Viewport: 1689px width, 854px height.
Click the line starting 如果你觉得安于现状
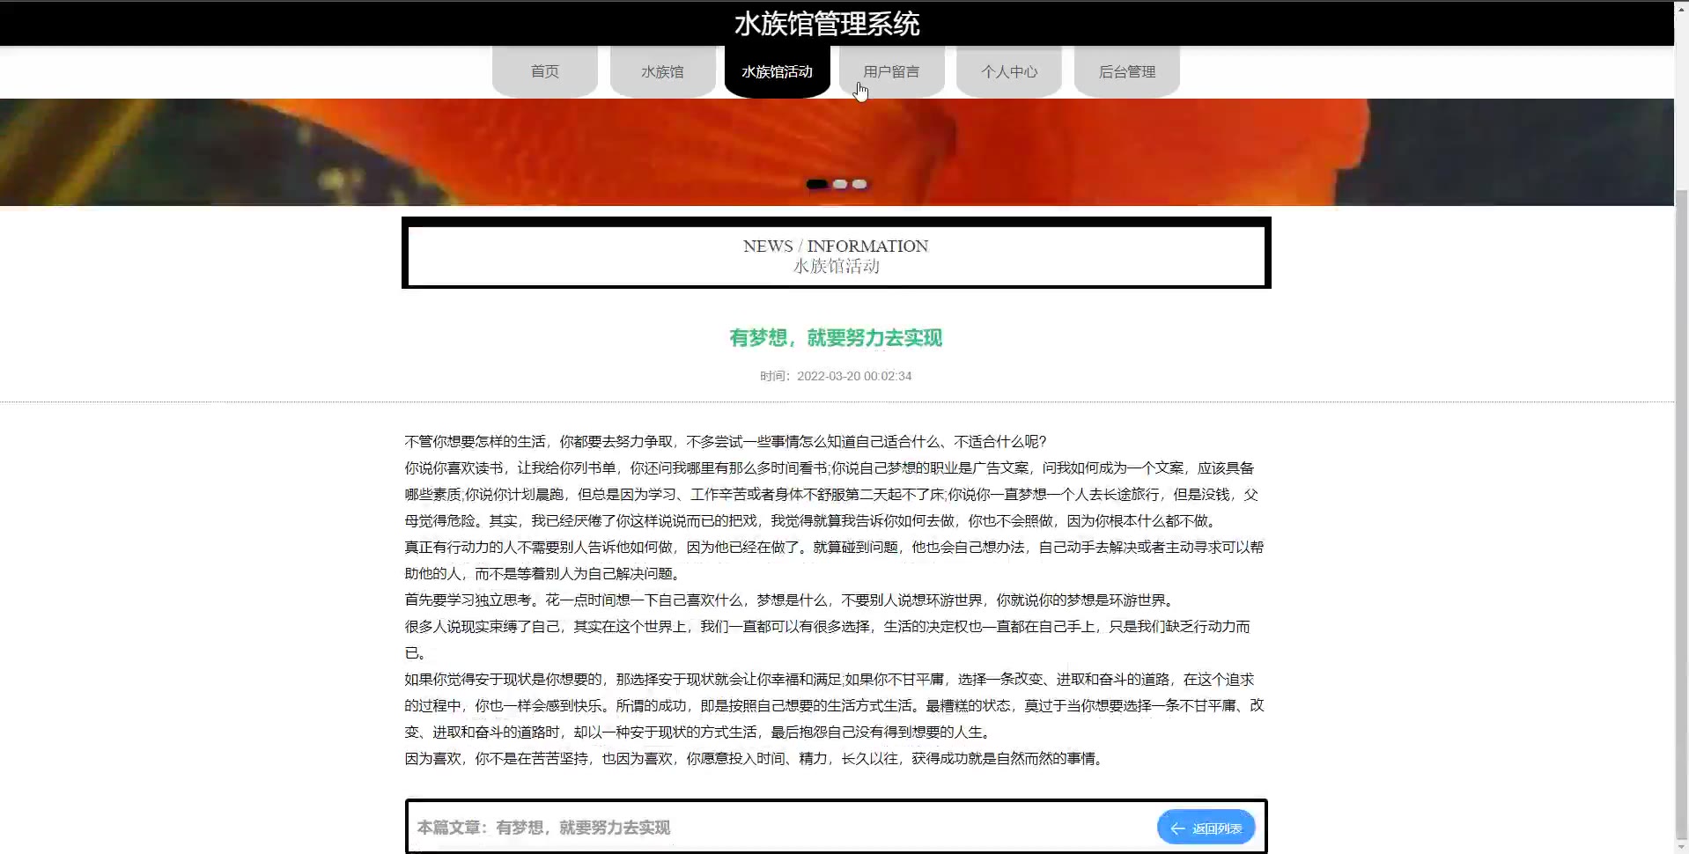(830, 680)
